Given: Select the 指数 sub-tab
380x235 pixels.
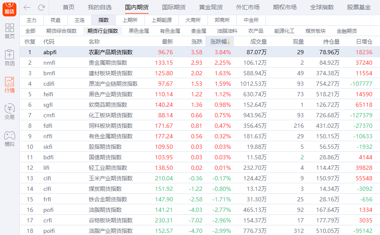Looking at the screenshot, I should 104,20.
